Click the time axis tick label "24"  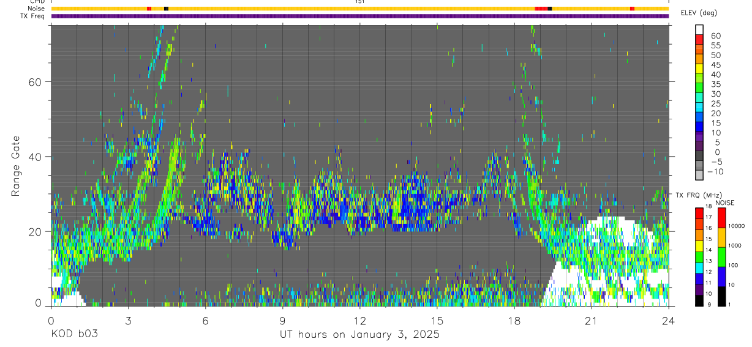click(x=668, y=321)
